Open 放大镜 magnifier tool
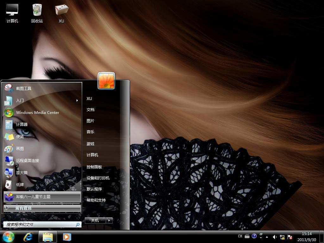 pos(22,173)
